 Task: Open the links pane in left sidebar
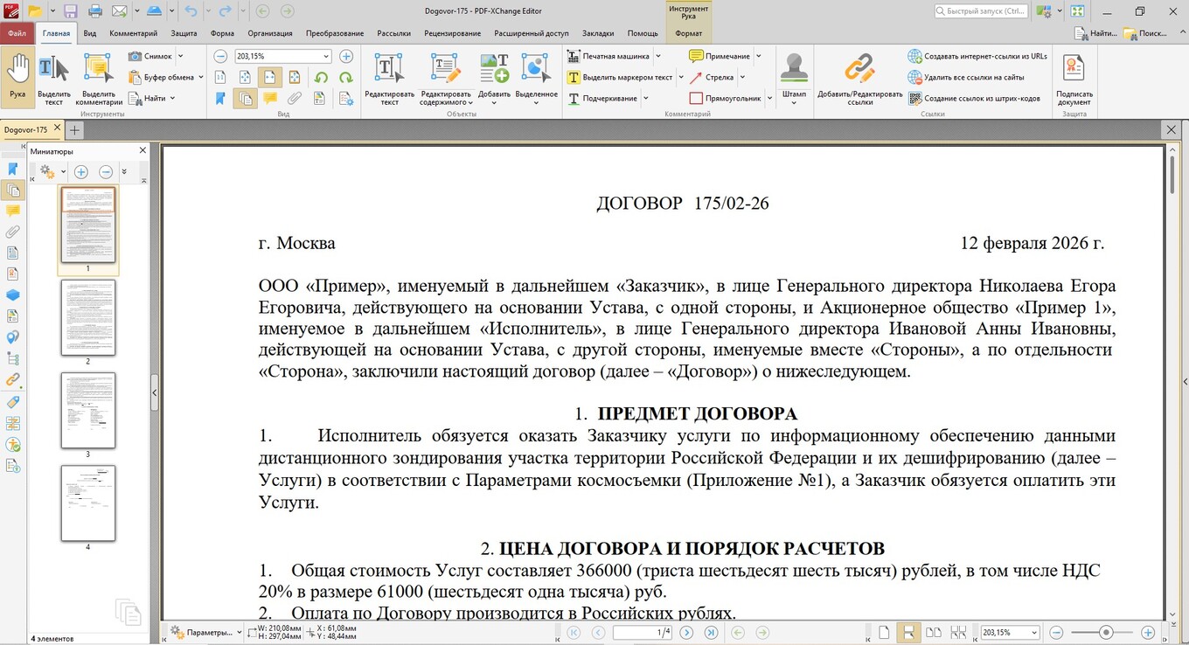(13, 380)
